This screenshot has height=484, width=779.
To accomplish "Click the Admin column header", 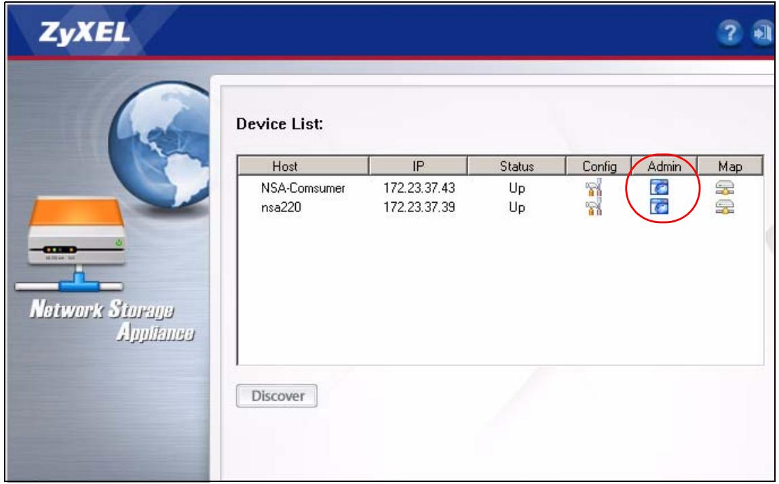I will click(x=664, y=166).
